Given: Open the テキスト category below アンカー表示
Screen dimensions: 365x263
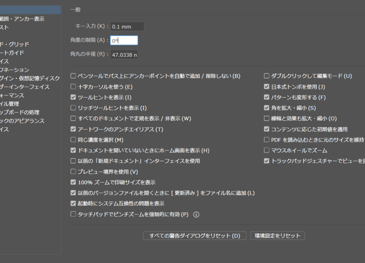Looking at the screenshot, I should (x=4, y=27).
